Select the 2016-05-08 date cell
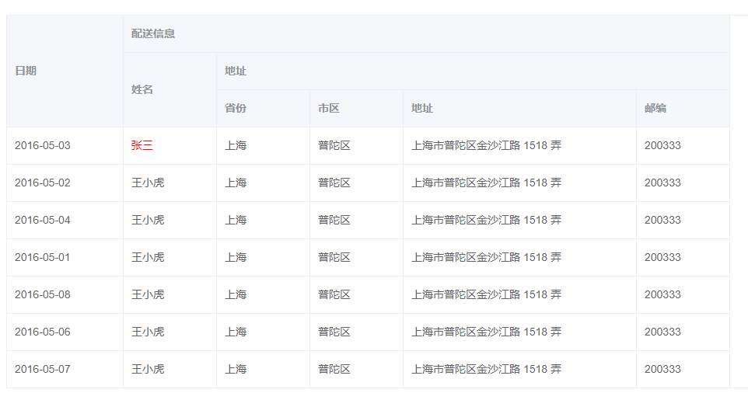 pos(43,294)
